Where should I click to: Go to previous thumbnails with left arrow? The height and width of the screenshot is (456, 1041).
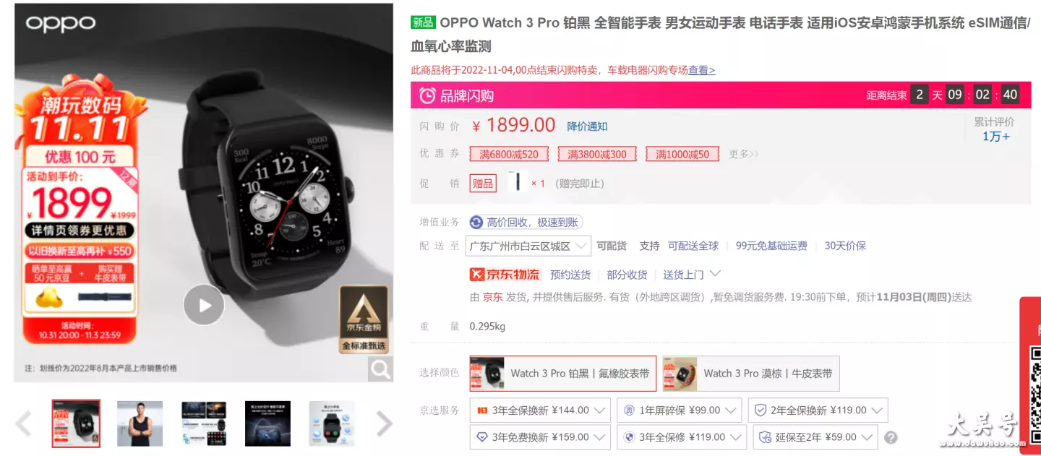24,423
